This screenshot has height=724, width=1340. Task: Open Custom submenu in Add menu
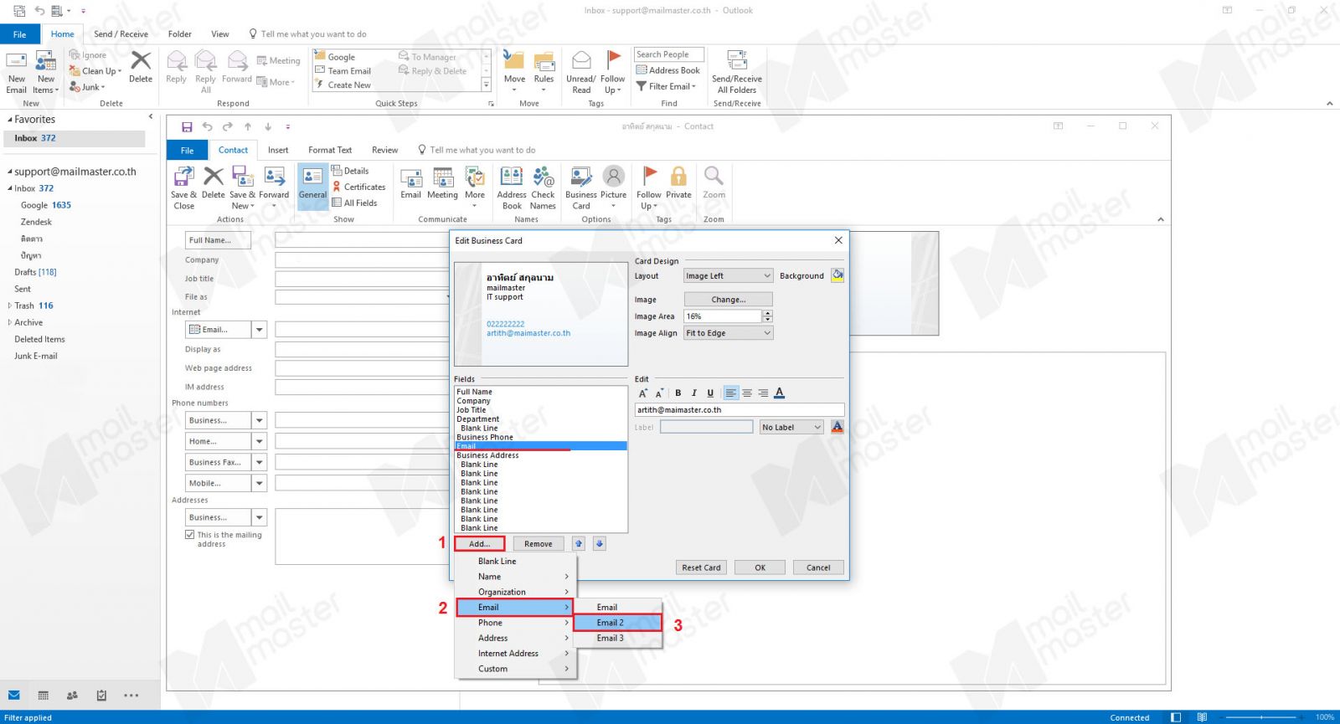(x=515, y=669)
